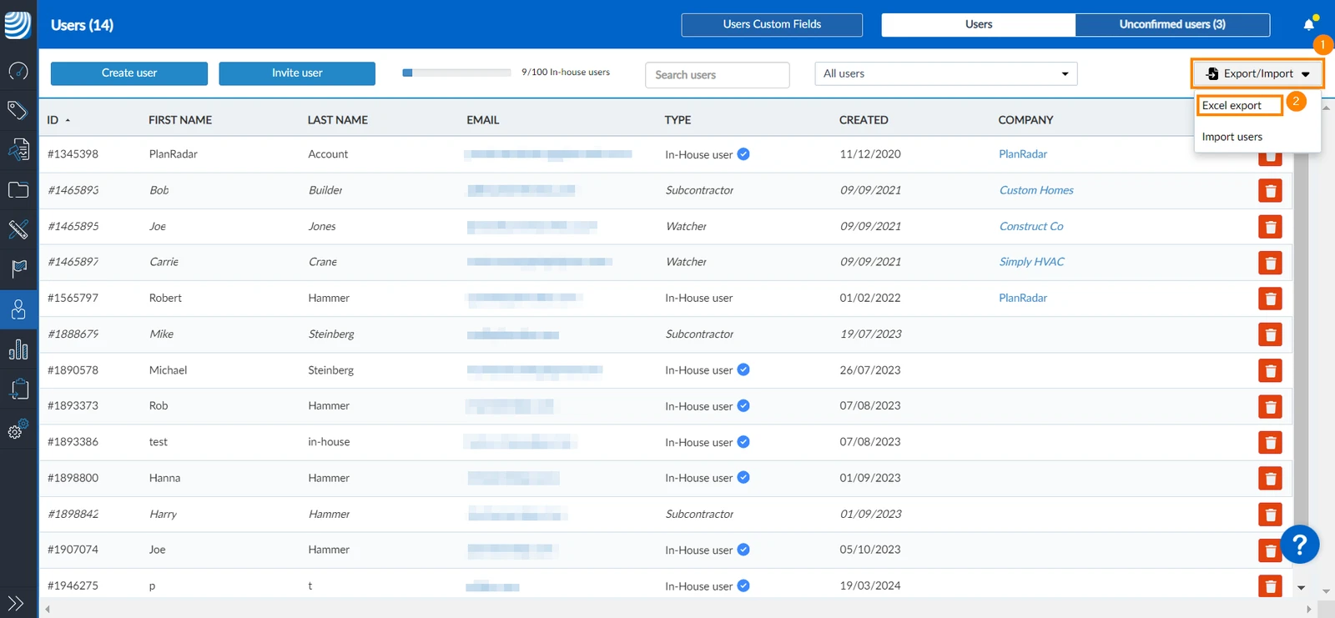Open the Custom Homes company link

pos(1036,190)
